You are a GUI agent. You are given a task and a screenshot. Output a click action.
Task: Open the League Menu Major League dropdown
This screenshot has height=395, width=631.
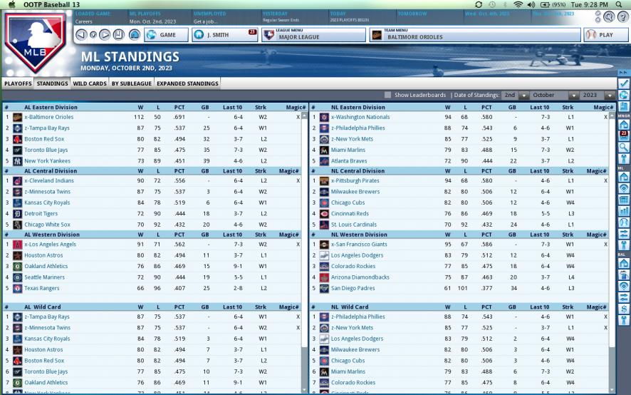(314, 35)
